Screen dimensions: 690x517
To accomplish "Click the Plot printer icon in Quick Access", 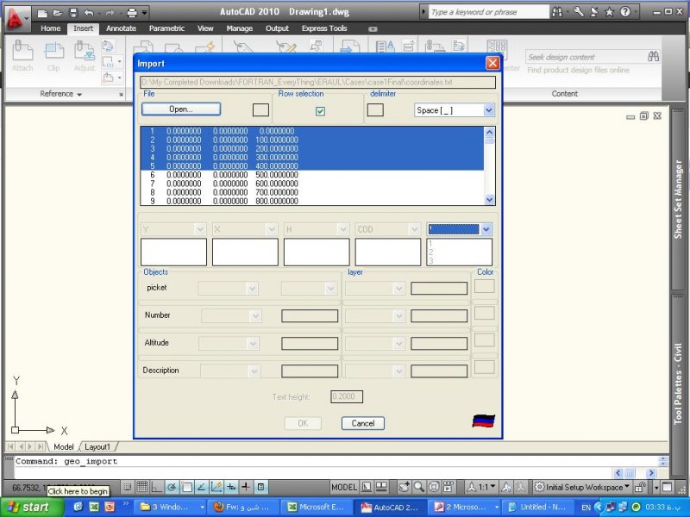I will coord(132,13).
